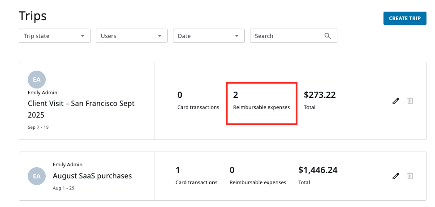Open the August SaaS purchases trip
435x207 pixels.
(92, 176)
